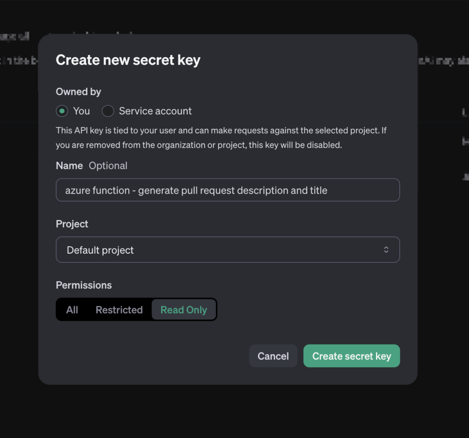Click the up-down chevron icon in Project selector
The width and height of the screenshot is (469, 438).
click(386, 249)
